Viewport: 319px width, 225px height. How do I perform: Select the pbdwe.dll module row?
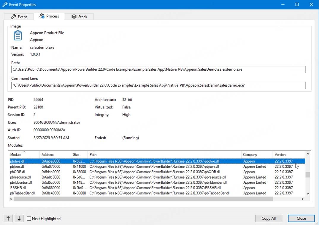click(x=157, y=161)
